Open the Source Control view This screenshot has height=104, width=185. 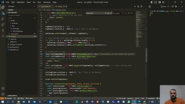point(3,13)
